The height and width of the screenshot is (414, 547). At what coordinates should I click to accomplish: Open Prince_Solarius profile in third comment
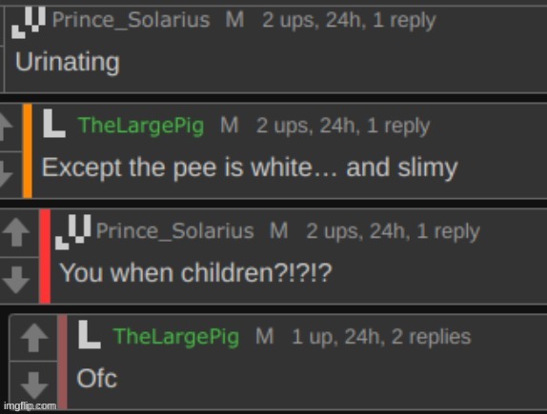(x=175, y=230)
